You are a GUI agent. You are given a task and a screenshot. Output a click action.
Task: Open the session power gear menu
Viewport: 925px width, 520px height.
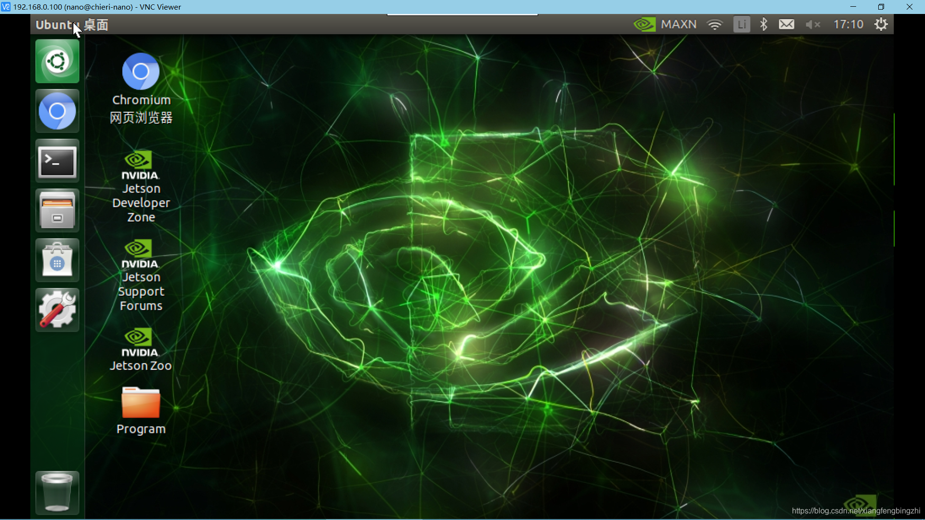point(881,24)
